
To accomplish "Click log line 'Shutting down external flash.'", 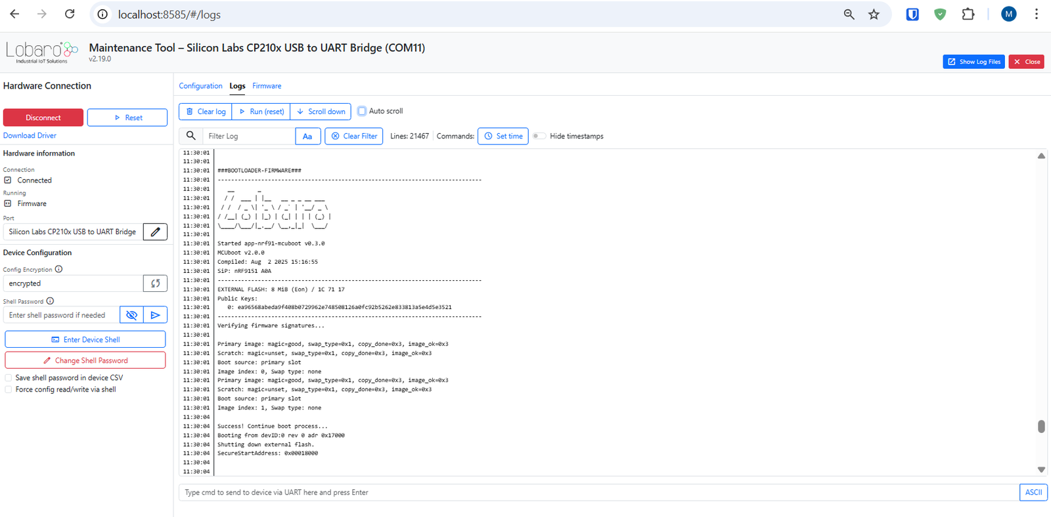I will (266, 444).
